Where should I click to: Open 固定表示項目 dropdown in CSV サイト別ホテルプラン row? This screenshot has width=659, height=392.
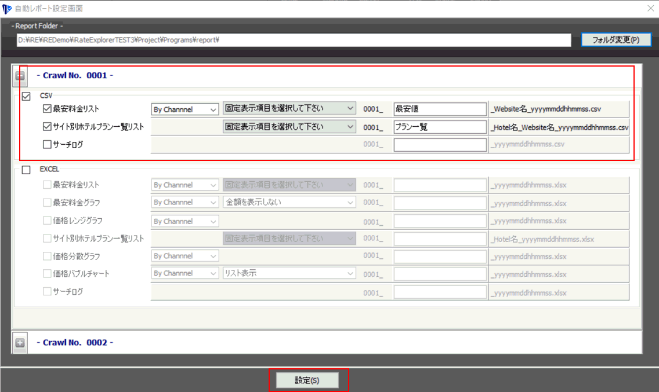point(289,126)
